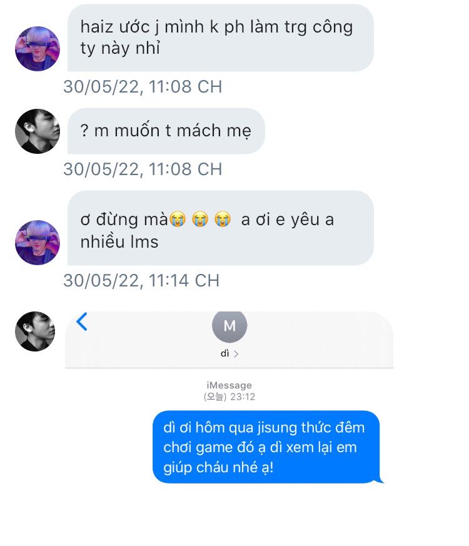Screen dimensions: 469x546
Task: Click the "dì" contact name text
Action: tap(225, 354)
